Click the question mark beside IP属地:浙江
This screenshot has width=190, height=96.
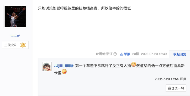click(115, 54)
